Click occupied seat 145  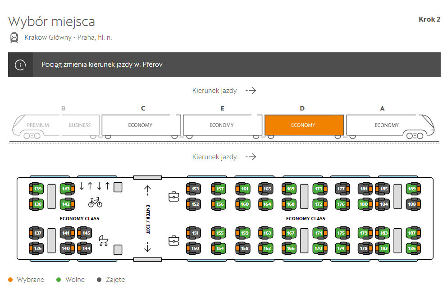pyautogui.click(x=84, y=233)
